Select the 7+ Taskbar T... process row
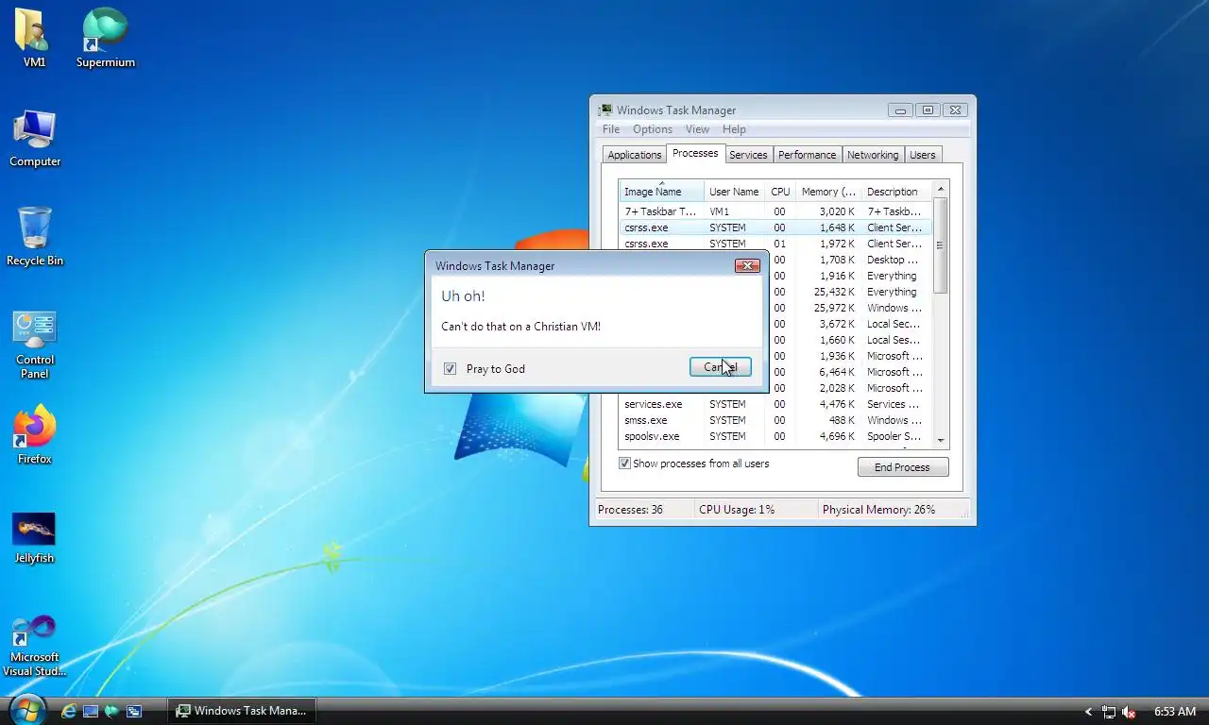The image size is (1209, 725). click(775, 211)
